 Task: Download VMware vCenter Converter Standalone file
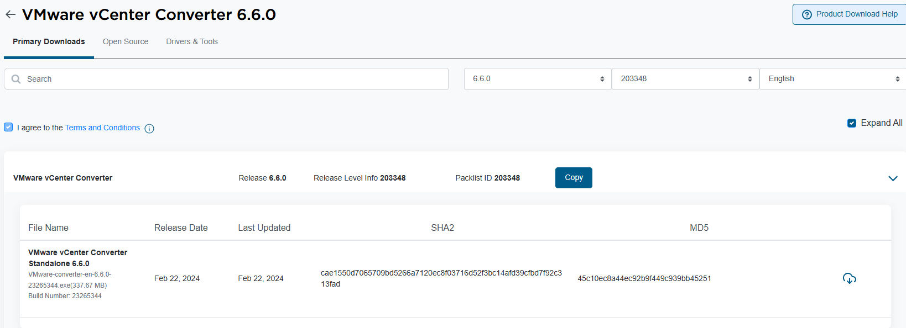(x=849, y=278)
